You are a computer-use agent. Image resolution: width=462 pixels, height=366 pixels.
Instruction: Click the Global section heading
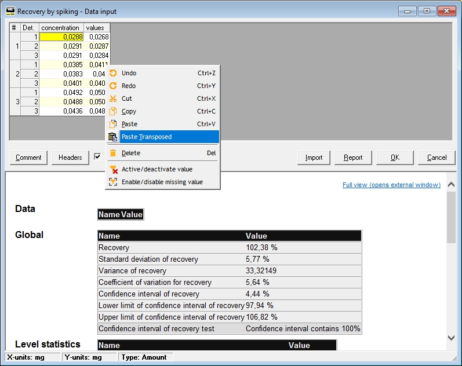[29, 235]
